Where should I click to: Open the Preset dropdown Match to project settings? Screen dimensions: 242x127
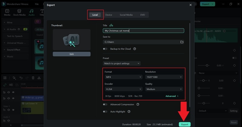(x=122, y=63)
